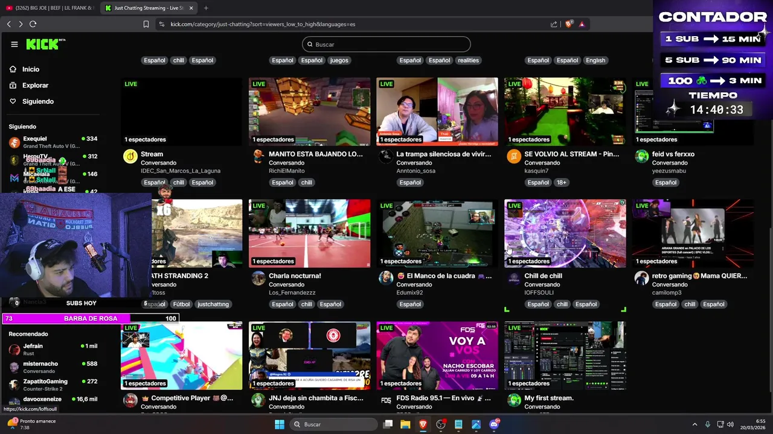This screenshot has height=434, width=773.
Task: Click yeezusmabu green channel avatar
Action: (x=642, y=157)
